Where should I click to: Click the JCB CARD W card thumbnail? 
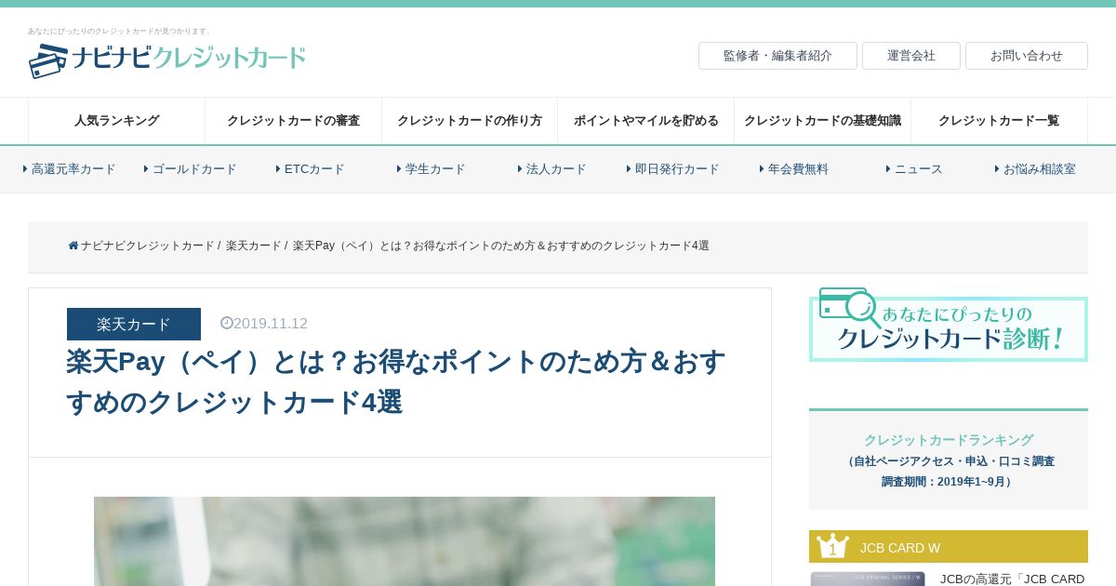coord(868,579)
